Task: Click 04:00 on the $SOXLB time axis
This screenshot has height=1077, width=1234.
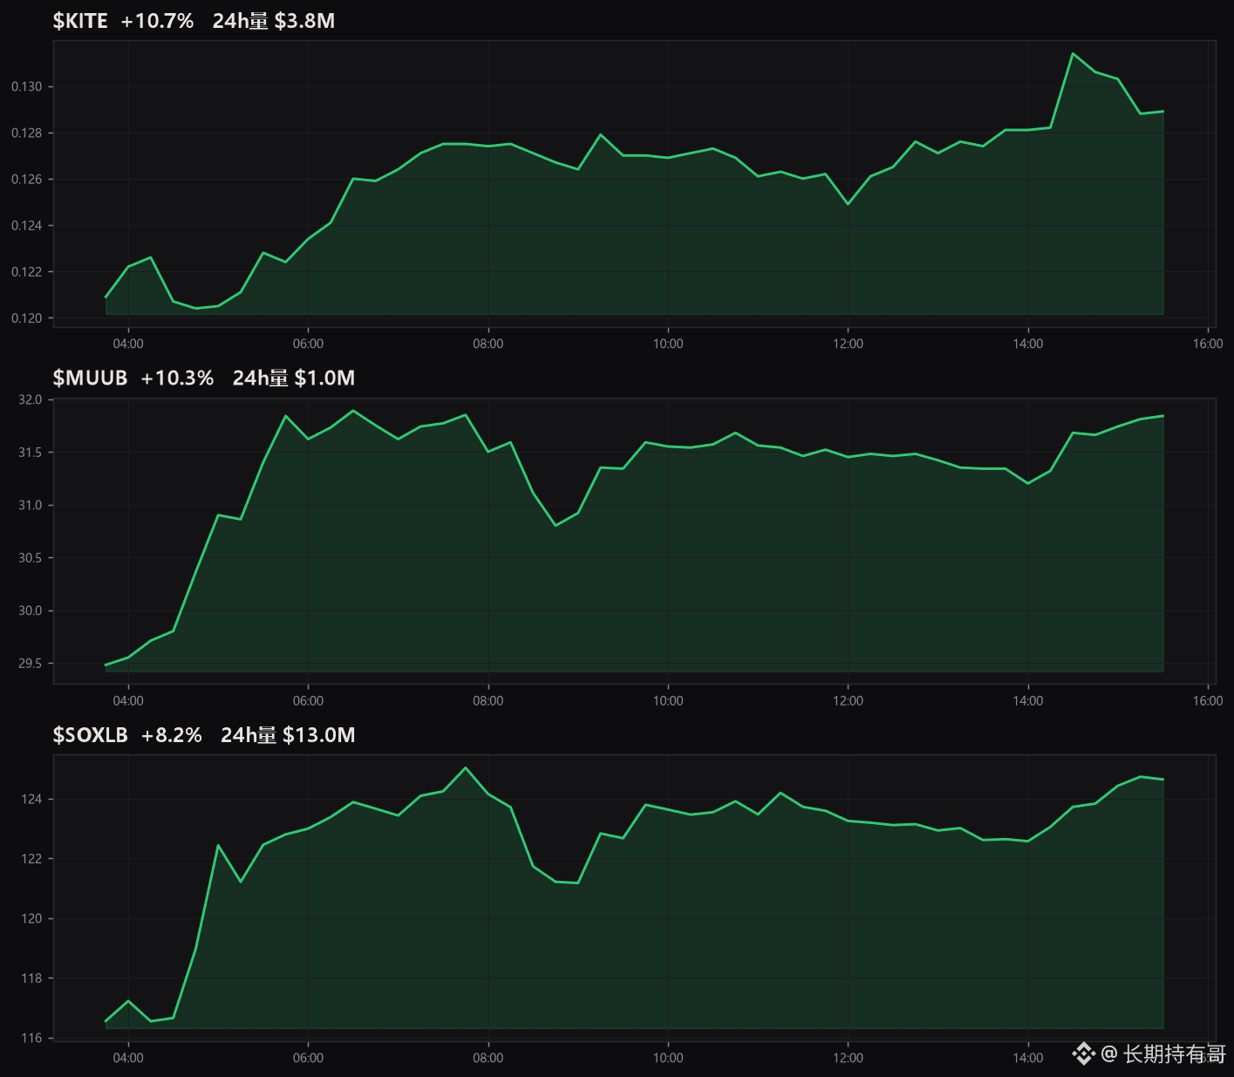Action: tap(128, 1058)
